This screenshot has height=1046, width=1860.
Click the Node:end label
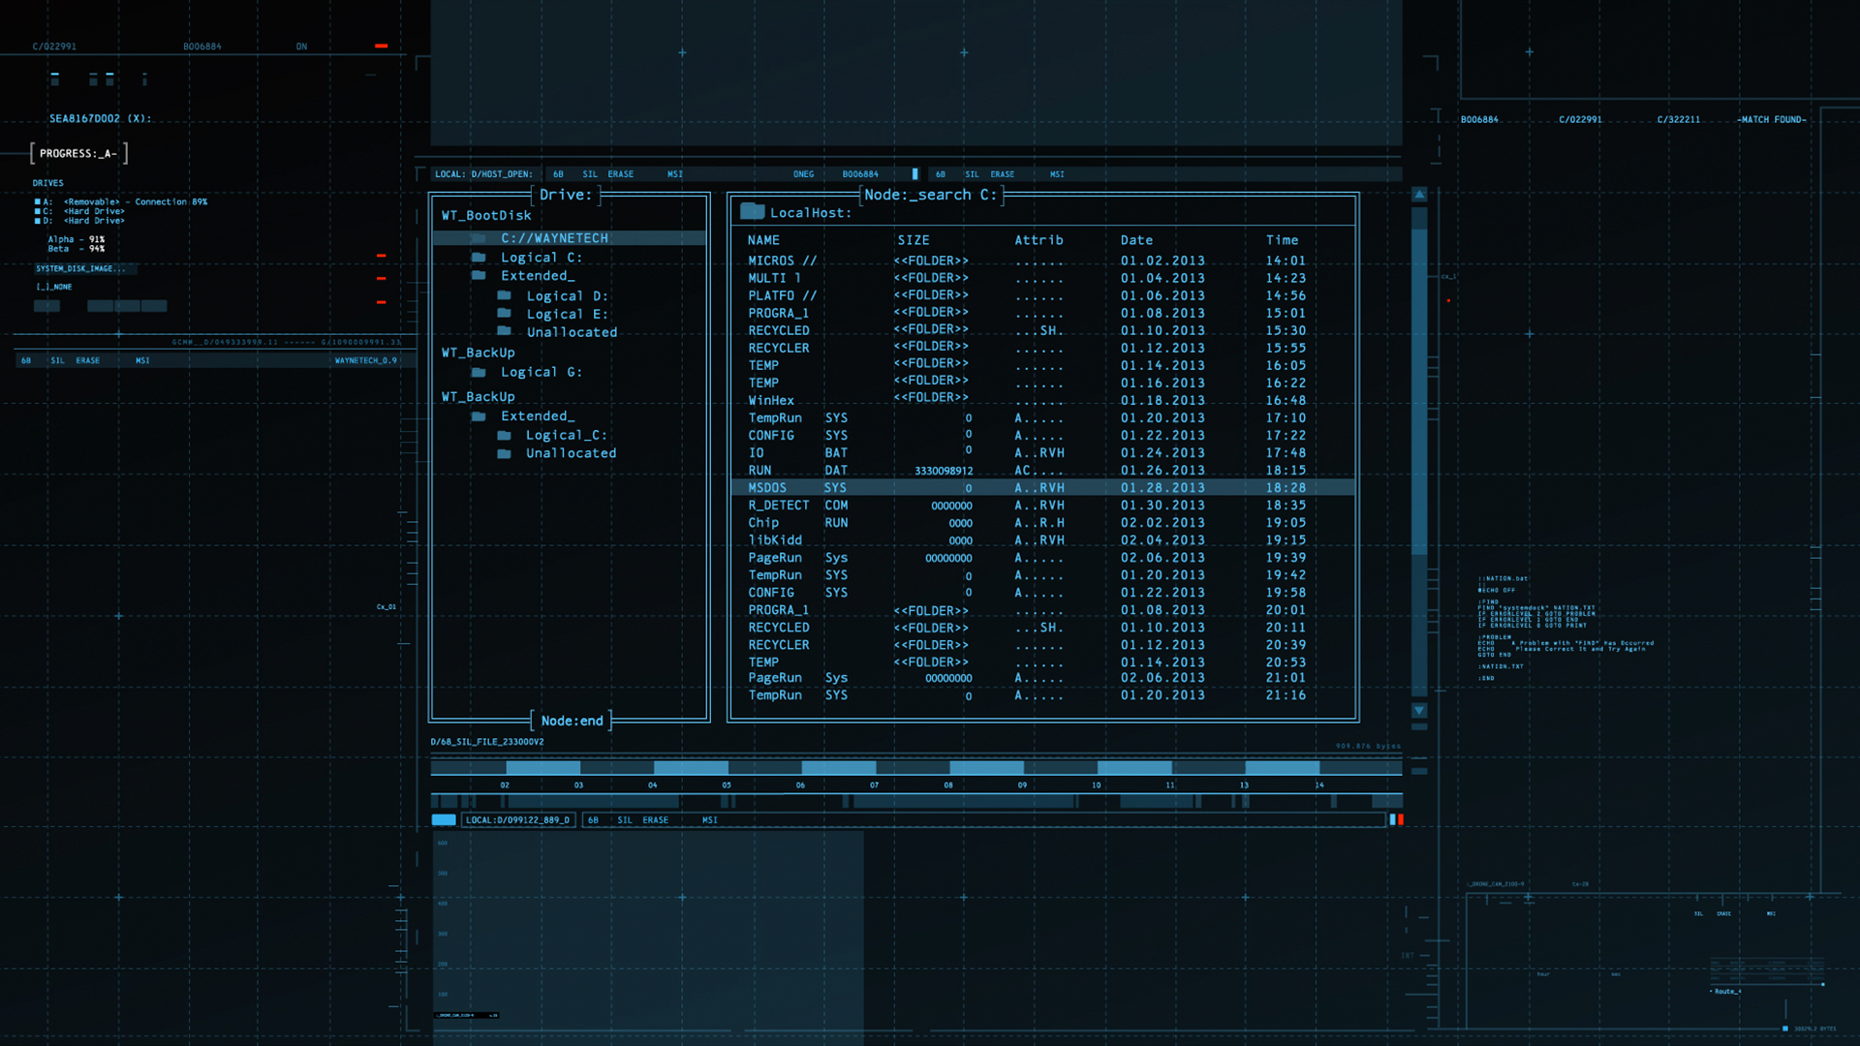pyautogui.click(x=572, y=721)
